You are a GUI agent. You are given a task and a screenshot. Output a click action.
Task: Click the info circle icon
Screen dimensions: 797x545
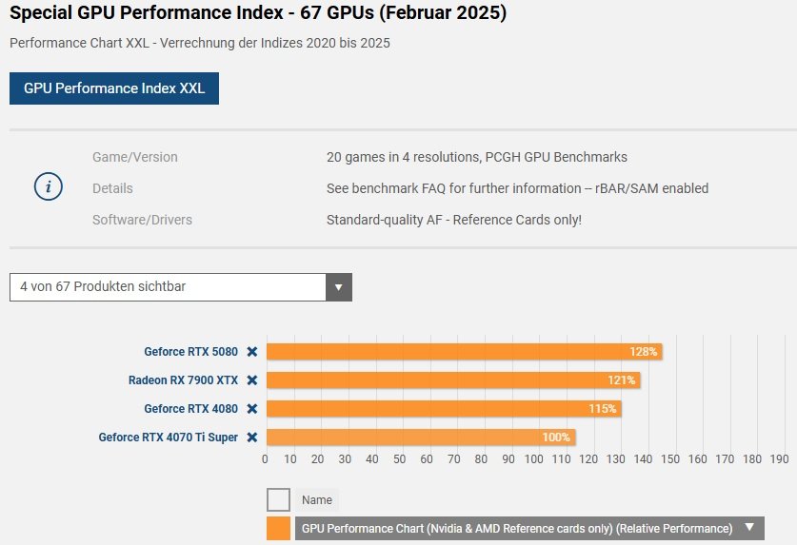(49, 187)
